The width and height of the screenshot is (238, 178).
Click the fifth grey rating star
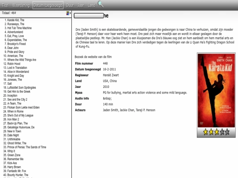(x=227, y=132)
